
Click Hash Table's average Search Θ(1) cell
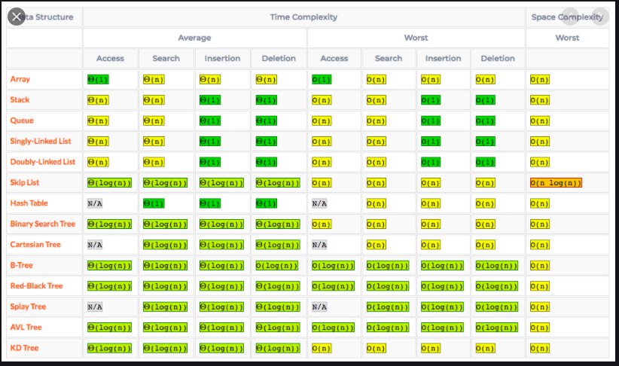tap(154, 203)
